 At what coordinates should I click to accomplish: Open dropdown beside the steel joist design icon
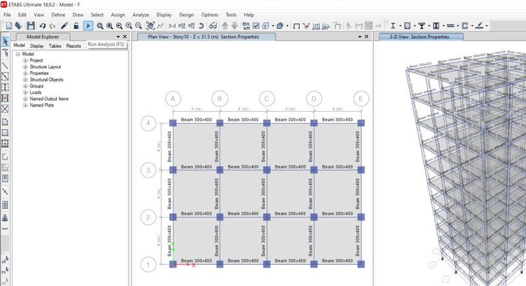tap(458, 26)
